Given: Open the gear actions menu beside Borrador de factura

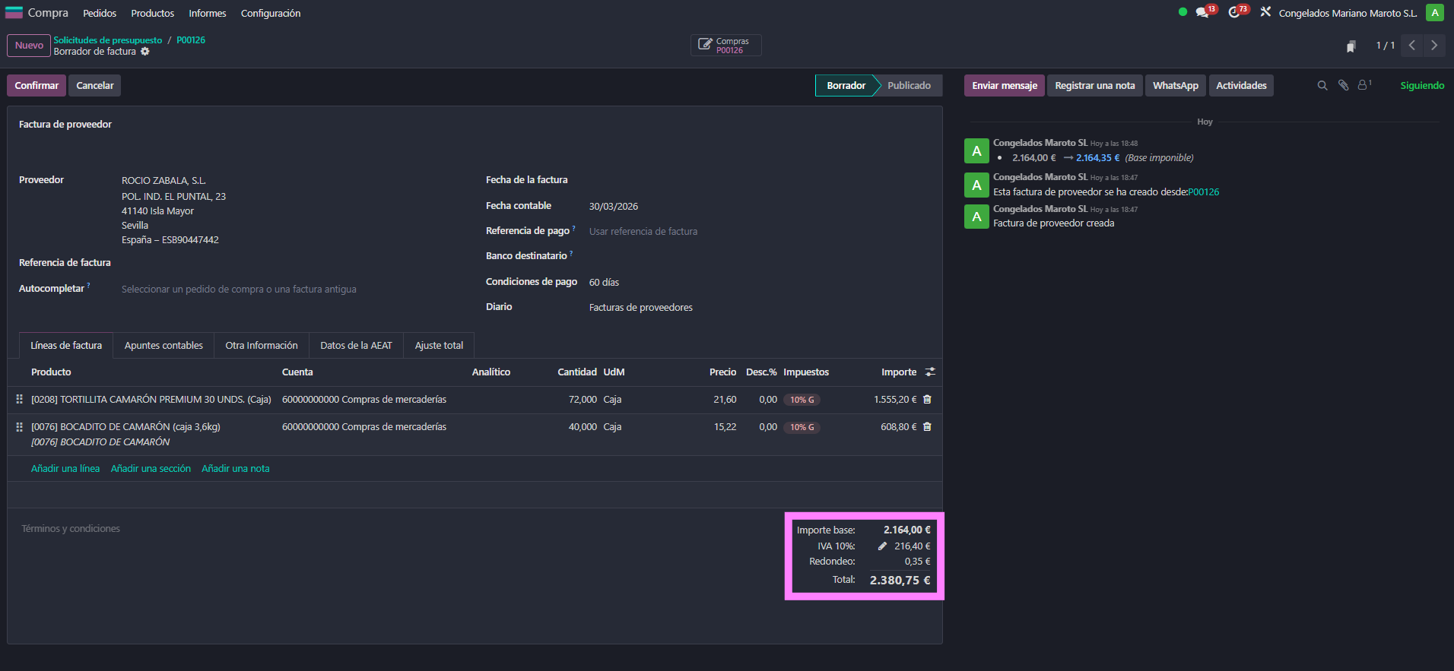Looking at the screenshot, I should [x=145, y=52].
